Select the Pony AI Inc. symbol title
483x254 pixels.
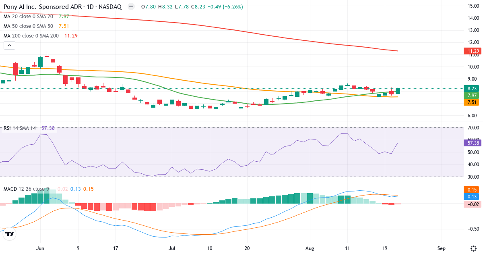click(62, 7)
